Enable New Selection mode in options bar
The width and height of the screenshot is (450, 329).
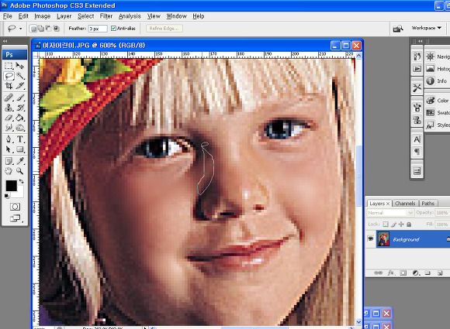(33, 29)
